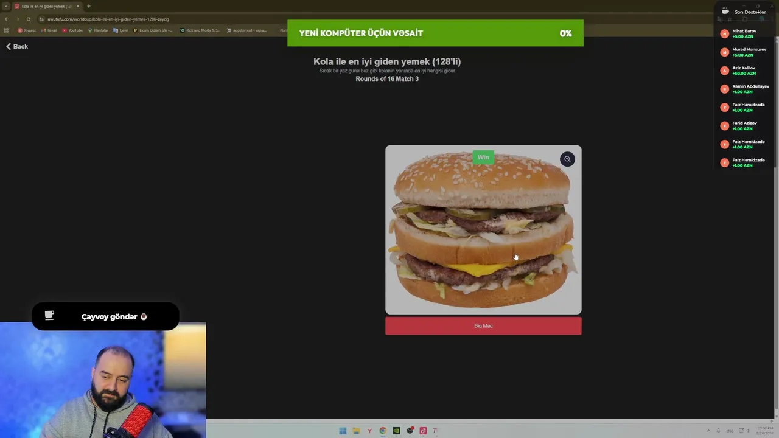Switch to Chrome in the taskbar
Screen dimensions: 779x438
click(383, 431)
